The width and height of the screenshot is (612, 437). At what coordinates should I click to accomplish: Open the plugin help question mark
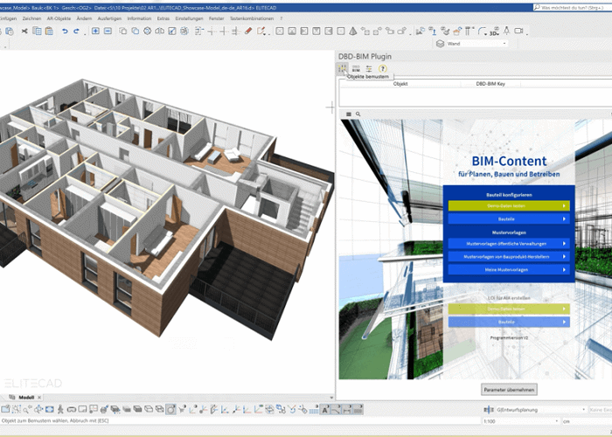pyautogui.click(x=383, y=69)
